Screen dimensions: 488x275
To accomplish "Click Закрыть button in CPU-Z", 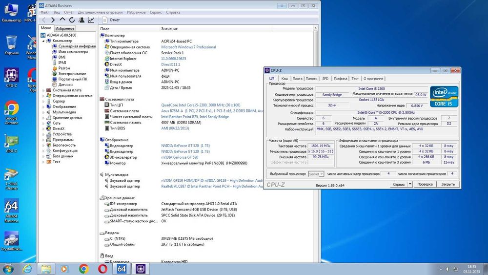I will click(x=448, y=184).
